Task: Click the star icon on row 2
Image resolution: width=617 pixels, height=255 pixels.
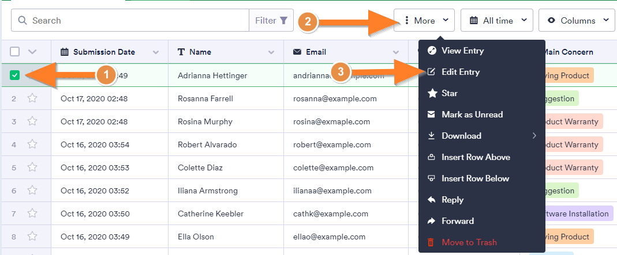Action: [32, 98]
